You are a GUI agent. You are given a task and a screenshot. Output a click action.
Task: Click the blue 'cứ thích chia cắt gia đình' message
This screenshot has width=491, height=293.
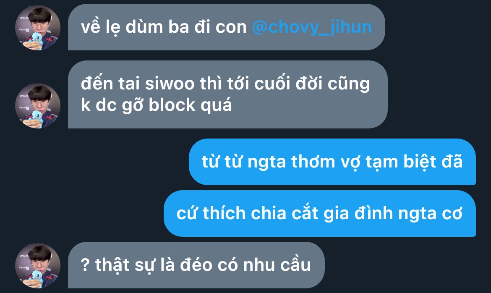click(x=320, y=213)
